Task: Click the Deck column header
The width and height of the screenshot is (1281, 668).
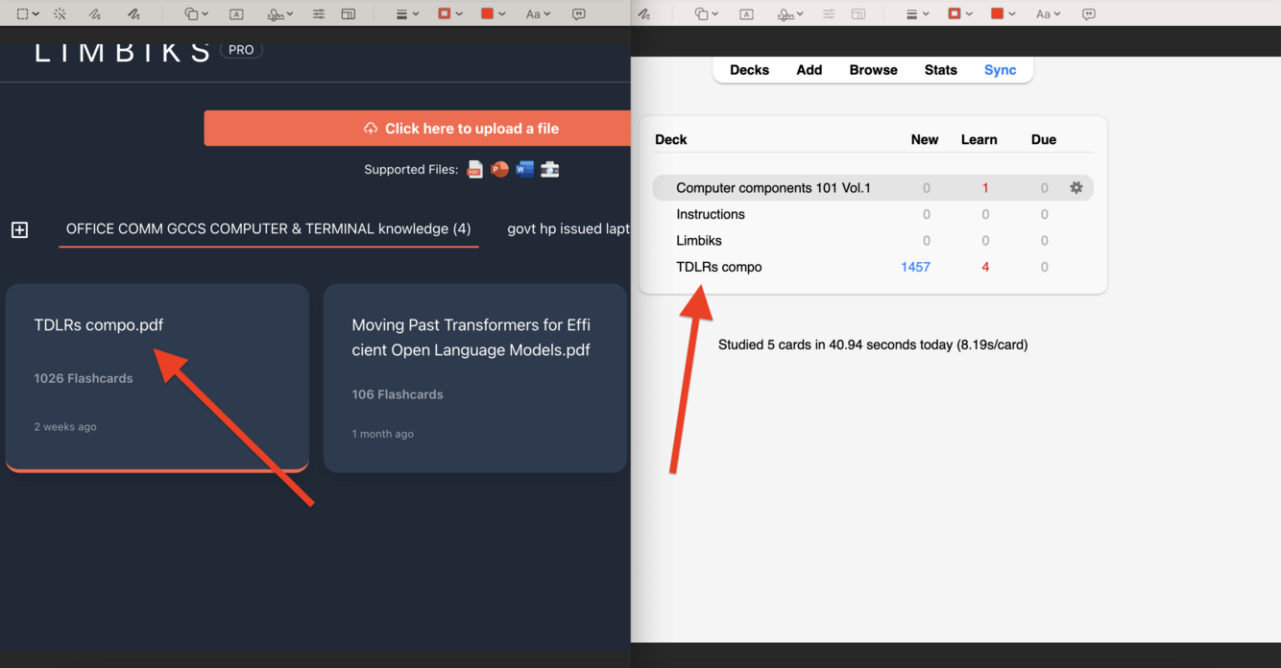Action: (670, 139)
